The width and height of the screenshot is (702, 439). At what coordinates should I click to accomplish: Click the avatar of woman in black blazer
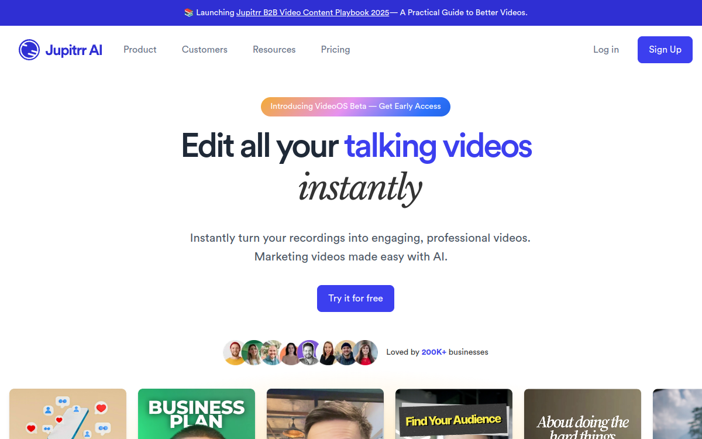328,352
